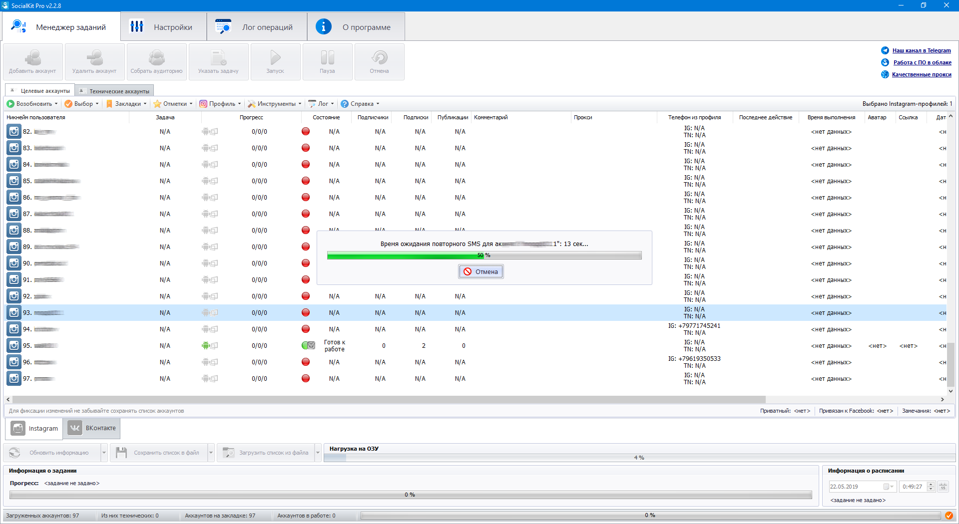Click the Запуск play button
The width and height of the screenshot is (959, 524).
click(275, 62)
